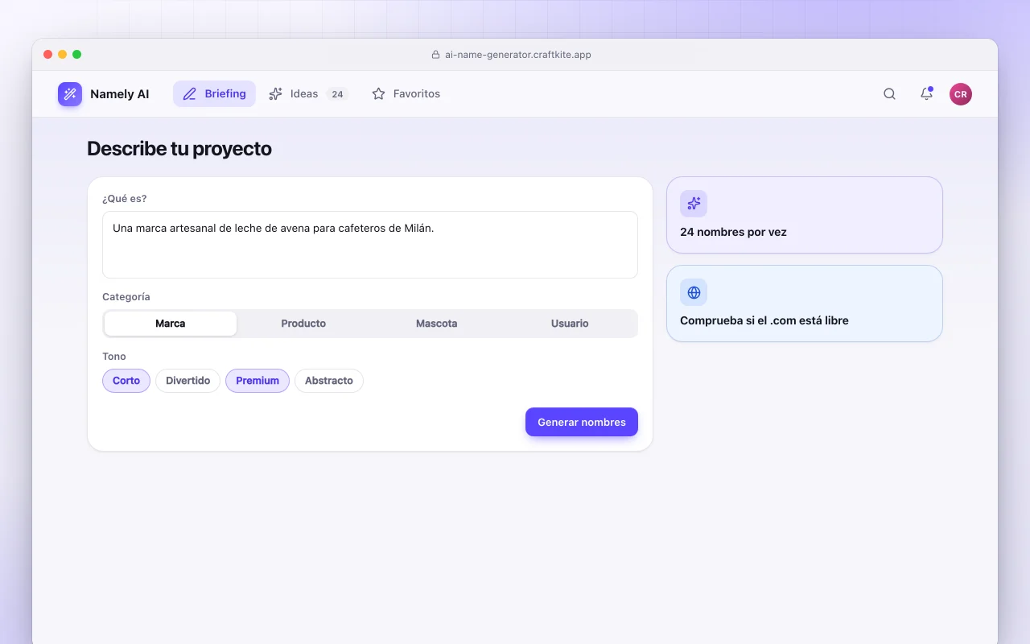Click the address bar URL ai-name-generator.craftkite.app
1030x644 pixels.
tap(518, 55)
